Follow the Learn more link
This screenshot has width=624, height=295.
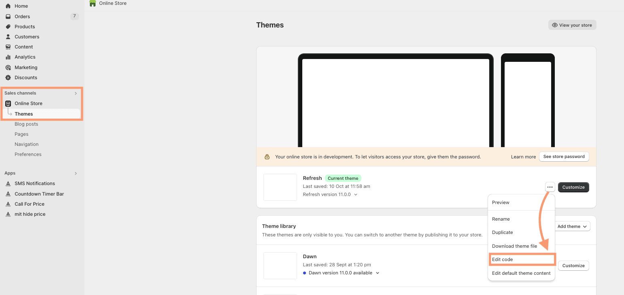[523, 157]
